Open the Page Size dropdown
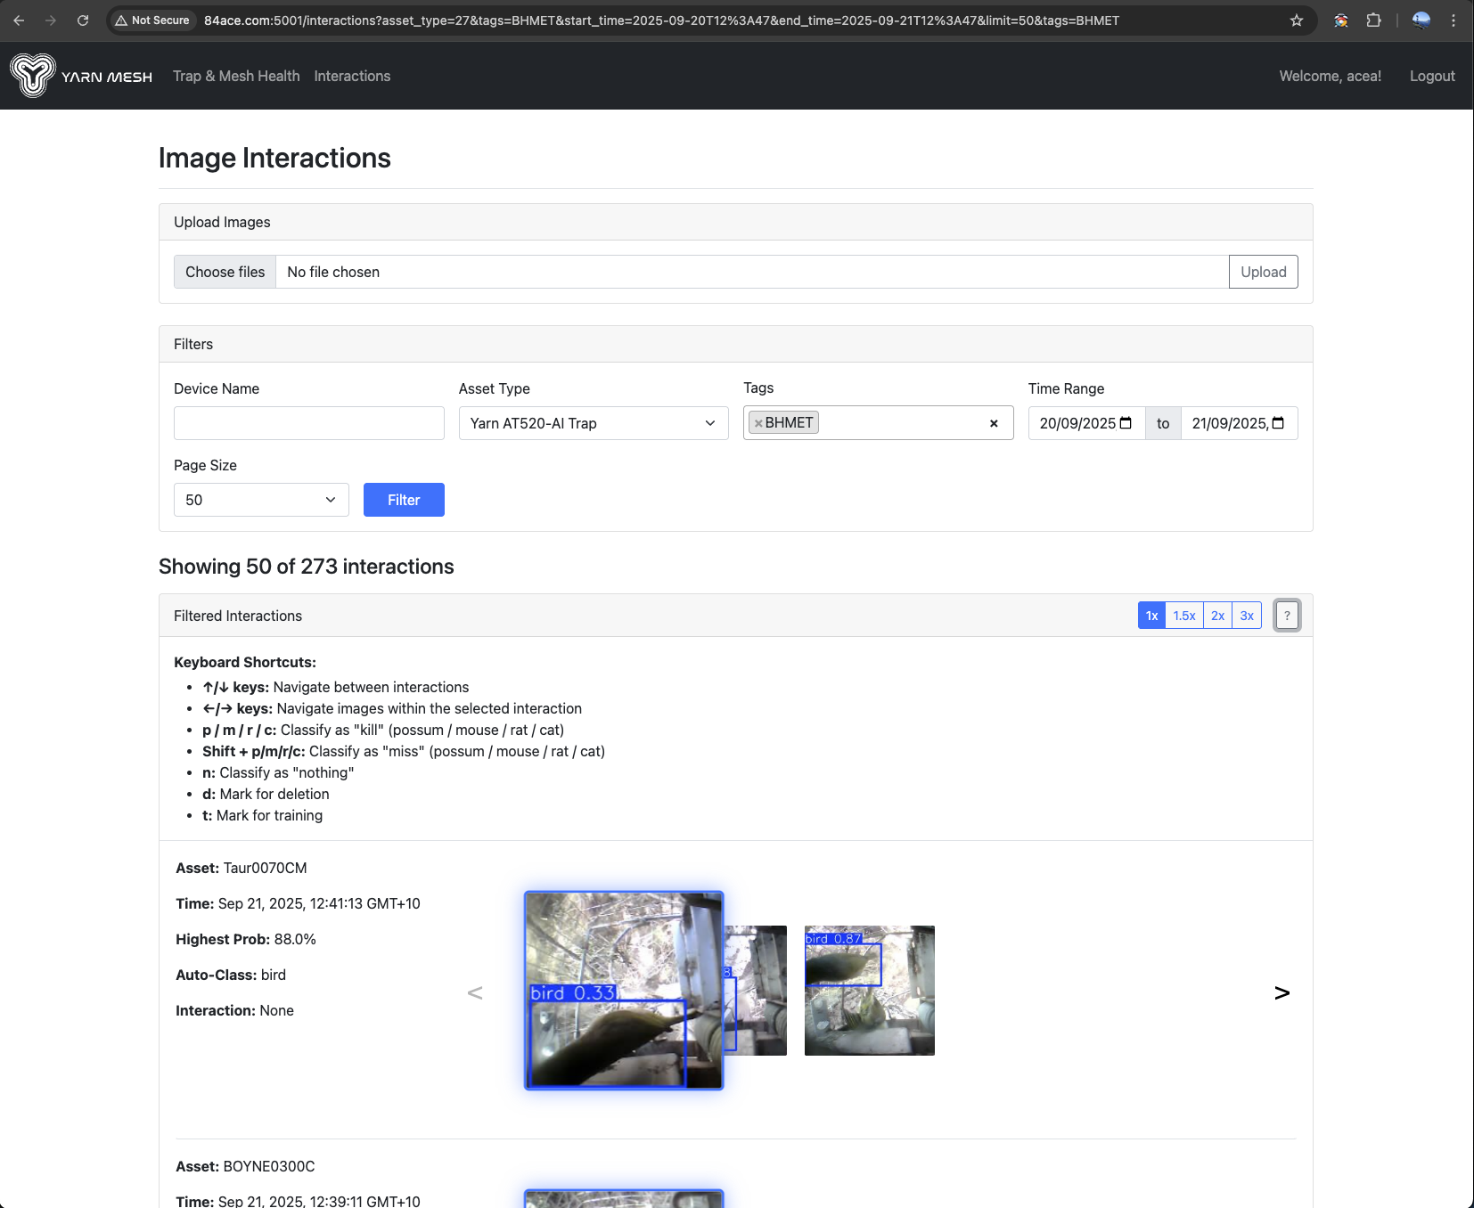This screenshot has height=1208, width=1474. pos(261,500)
